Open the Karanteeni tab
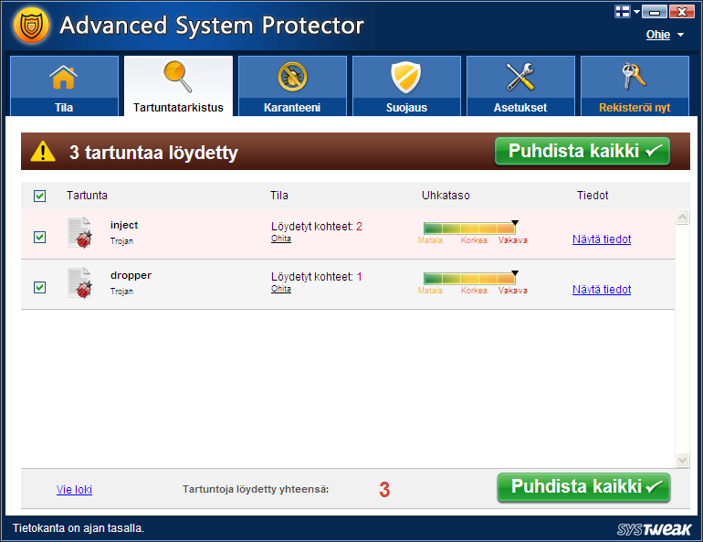The width and height of the screenshot is (703, 542). [x=292, y=86]
